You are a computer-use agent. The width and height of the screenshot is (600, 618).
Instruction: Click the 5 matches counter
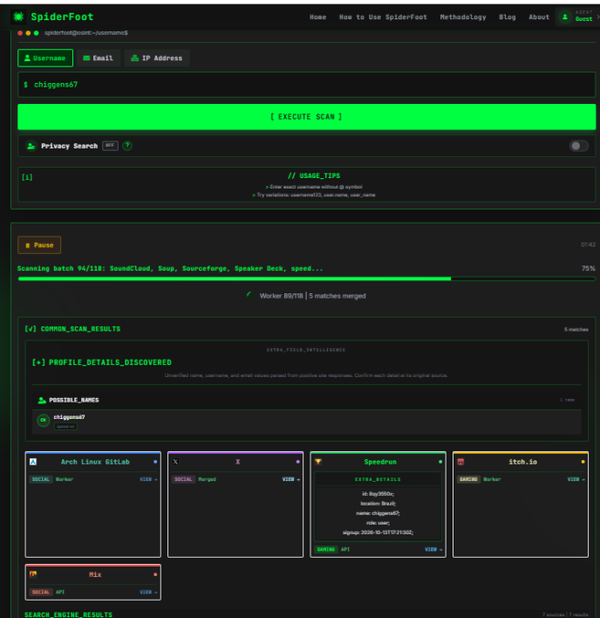pyautogui.click(x=576, y=329)
